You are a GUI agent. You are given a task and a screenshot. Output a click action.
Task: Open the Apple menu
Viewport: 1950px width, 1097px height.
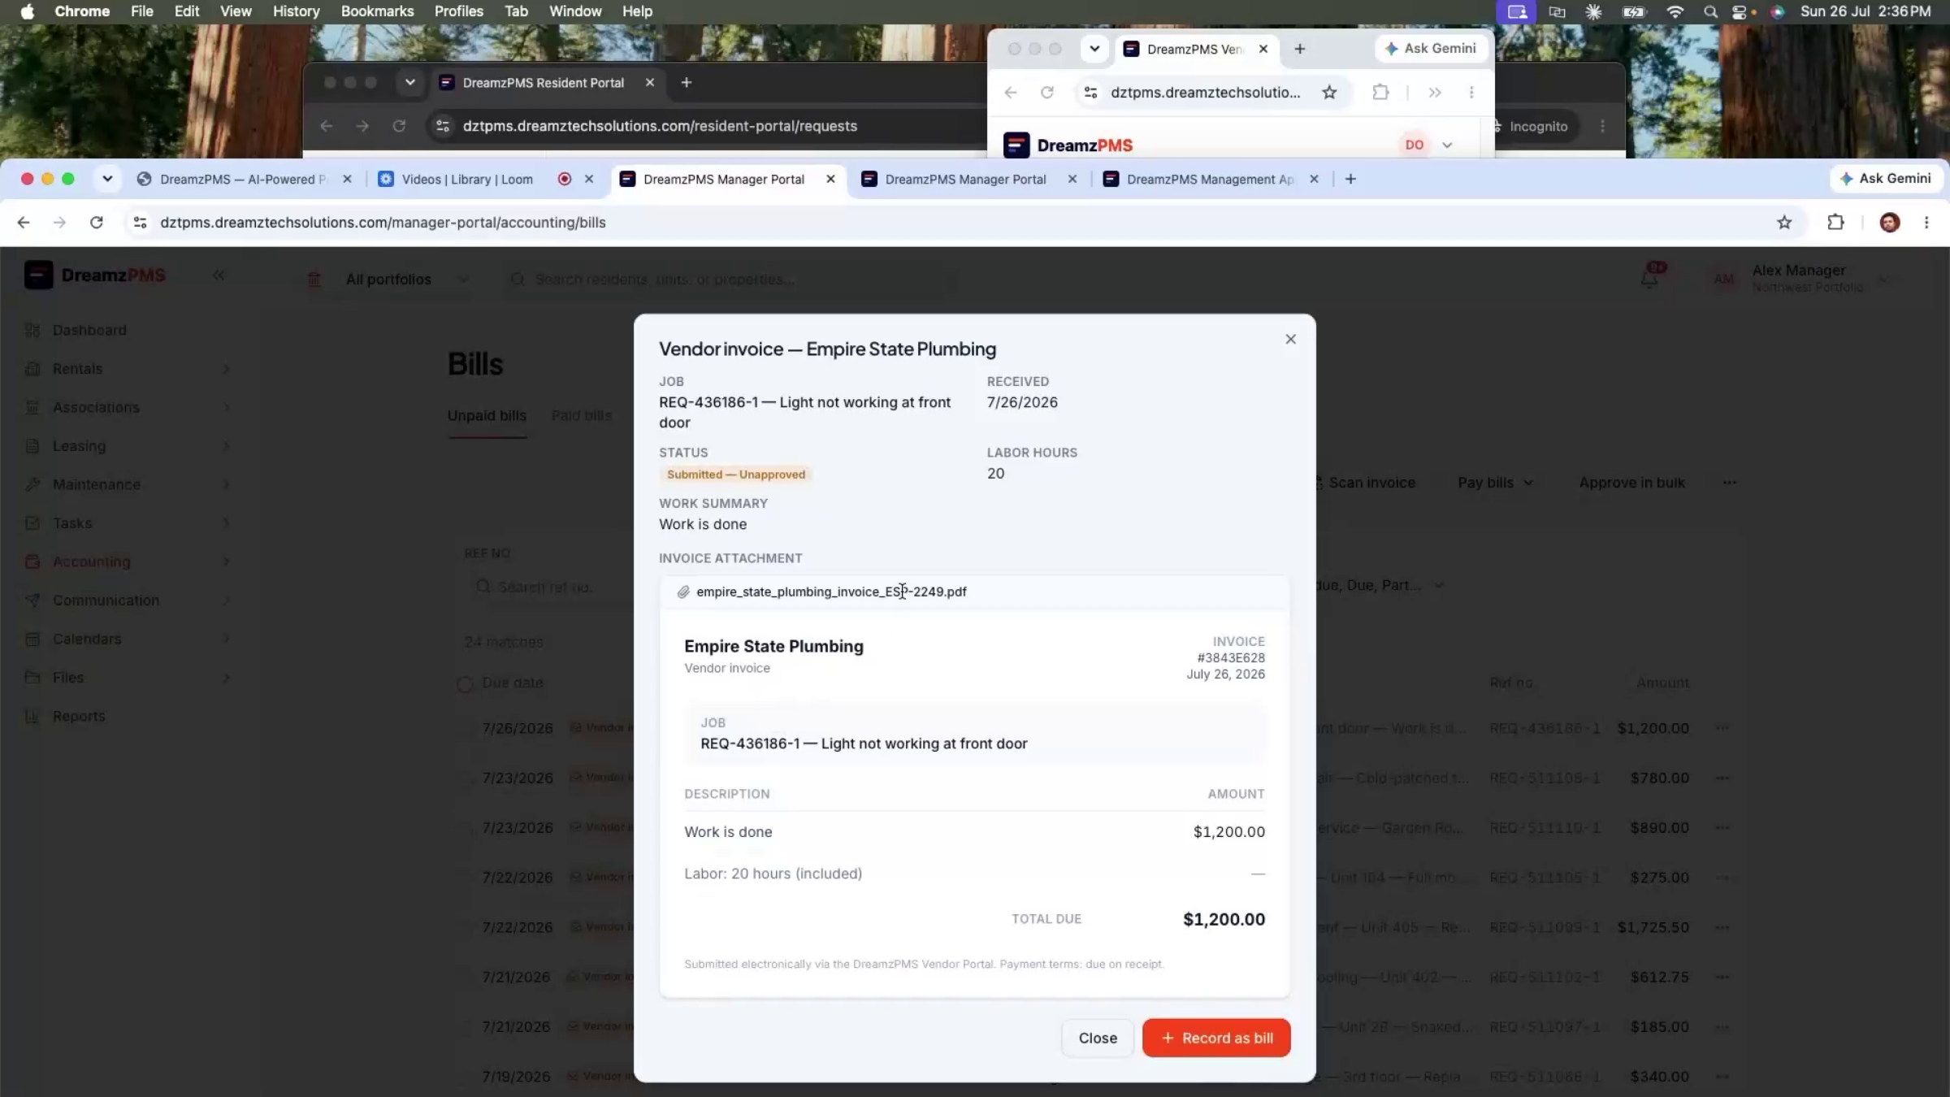pos(27,11)
